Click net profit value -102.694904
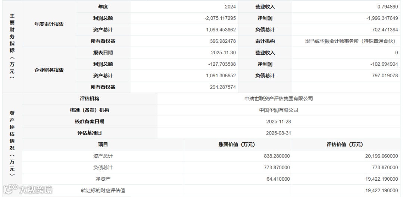403x197 pixels. coord(384,64)
